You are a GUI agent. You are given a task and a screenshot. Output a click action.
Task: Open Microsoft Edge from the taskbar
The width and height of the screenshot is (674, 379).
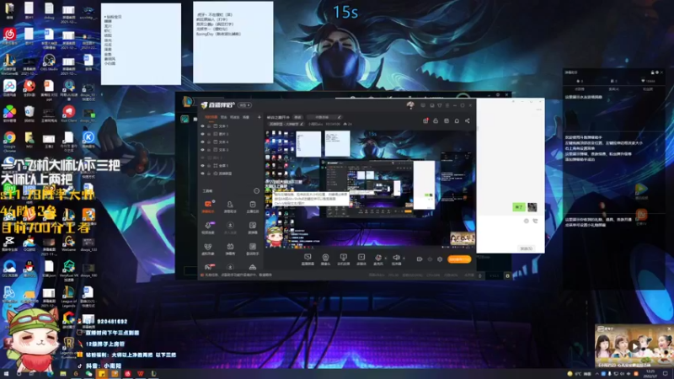[x=50, y=374]
